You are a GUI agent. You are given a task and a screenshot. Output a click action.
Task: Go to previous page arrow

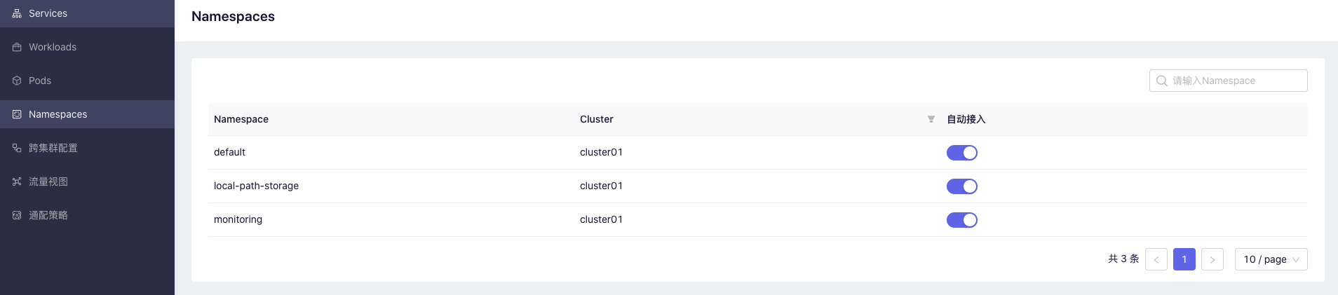click(1156, 259)
